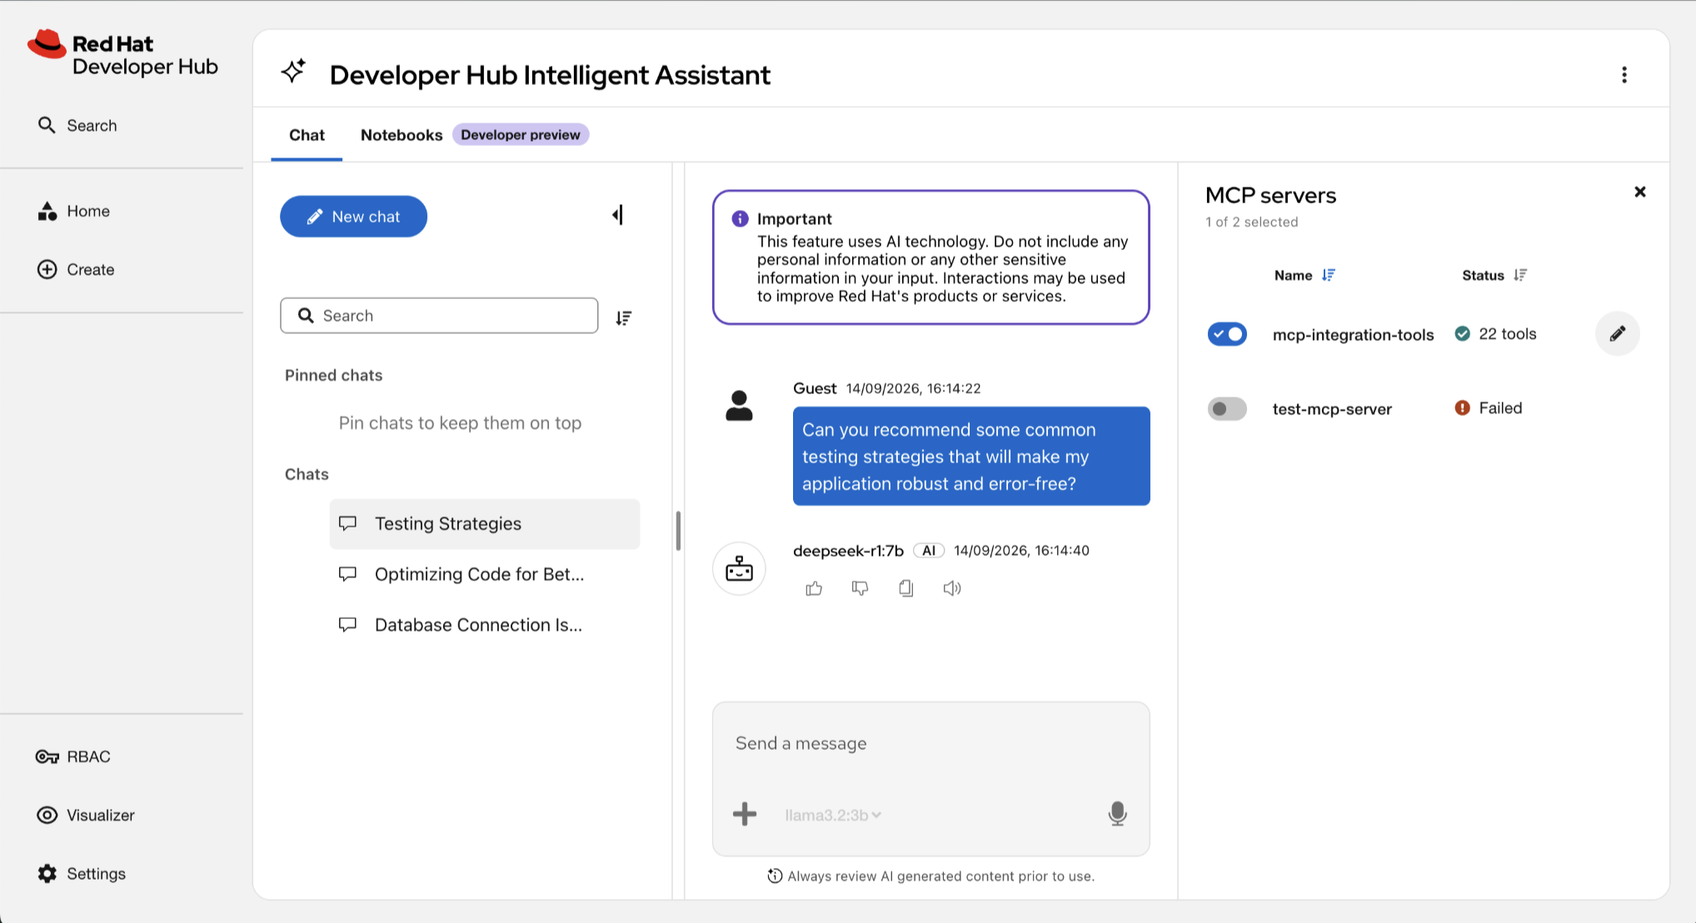
Task: Click the test-mcp-server name
Action: pos(1332,409)
